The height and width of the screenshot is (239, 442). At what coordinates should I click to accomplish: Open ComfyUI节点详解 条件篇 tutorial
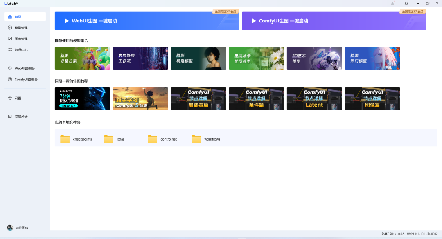256,99
